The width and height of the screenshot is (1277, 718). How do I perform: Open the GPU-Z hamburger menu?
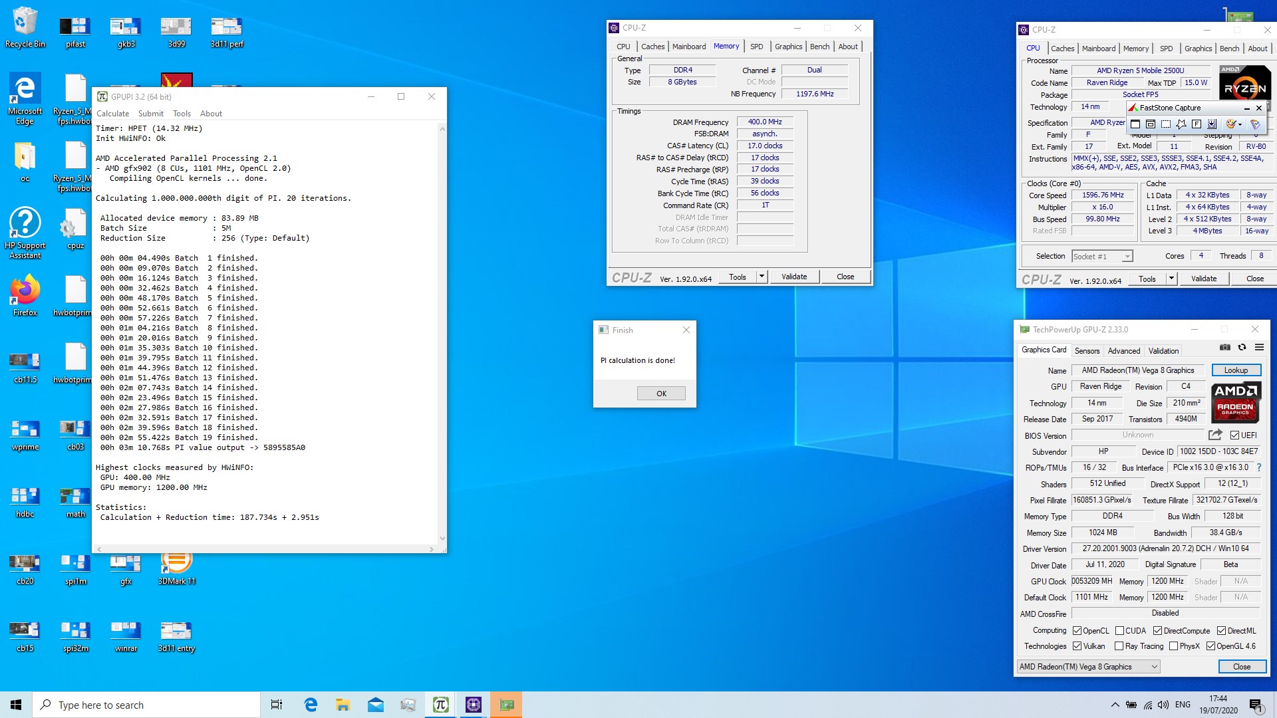click(x=1259, y=347)
